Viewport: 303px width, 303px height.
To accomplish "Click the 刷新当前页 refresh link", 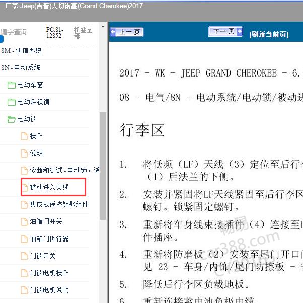I will coord(269,34).
